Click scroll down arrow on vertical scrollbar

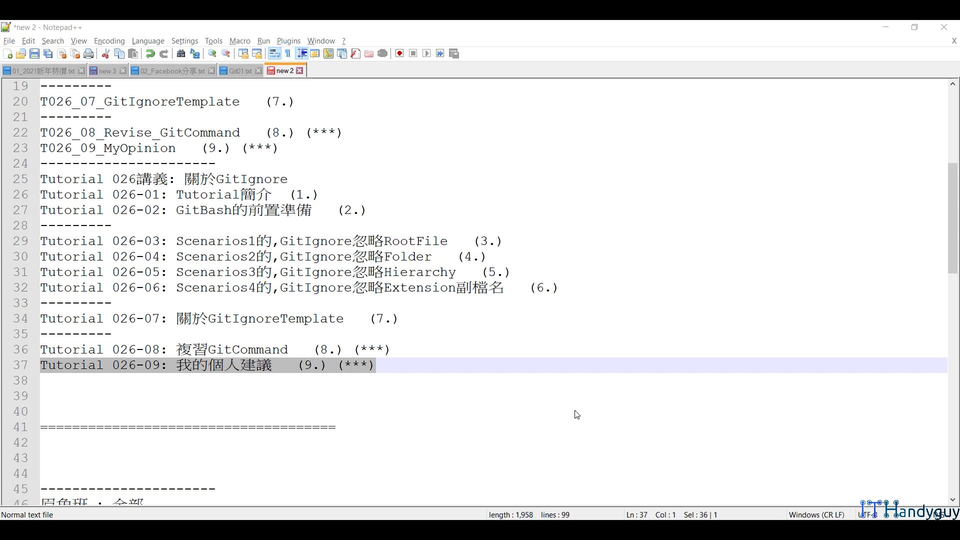(x=952, y=499)
